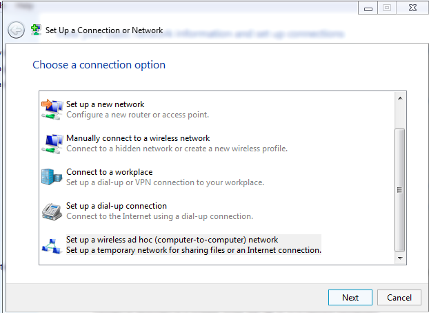Choose 'Set up a new network' option
The width and height of the screenshot is (429, 313).
click(105, 104)
